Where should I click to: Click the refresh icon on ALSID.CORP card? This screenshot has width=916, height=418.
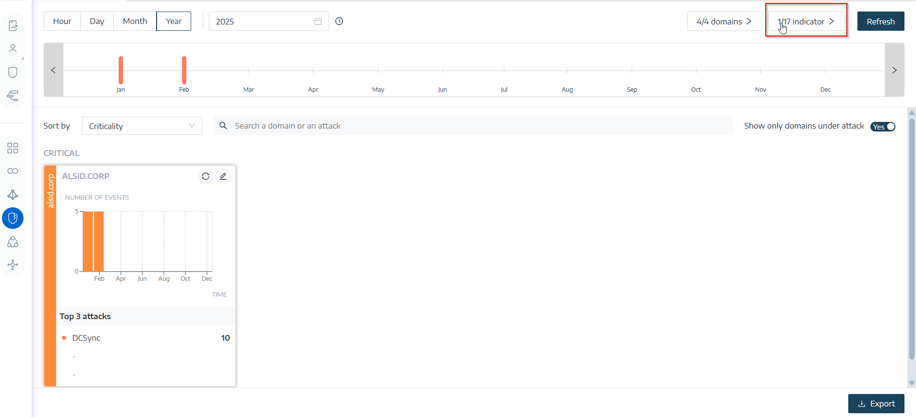click(x=206, y=177)
